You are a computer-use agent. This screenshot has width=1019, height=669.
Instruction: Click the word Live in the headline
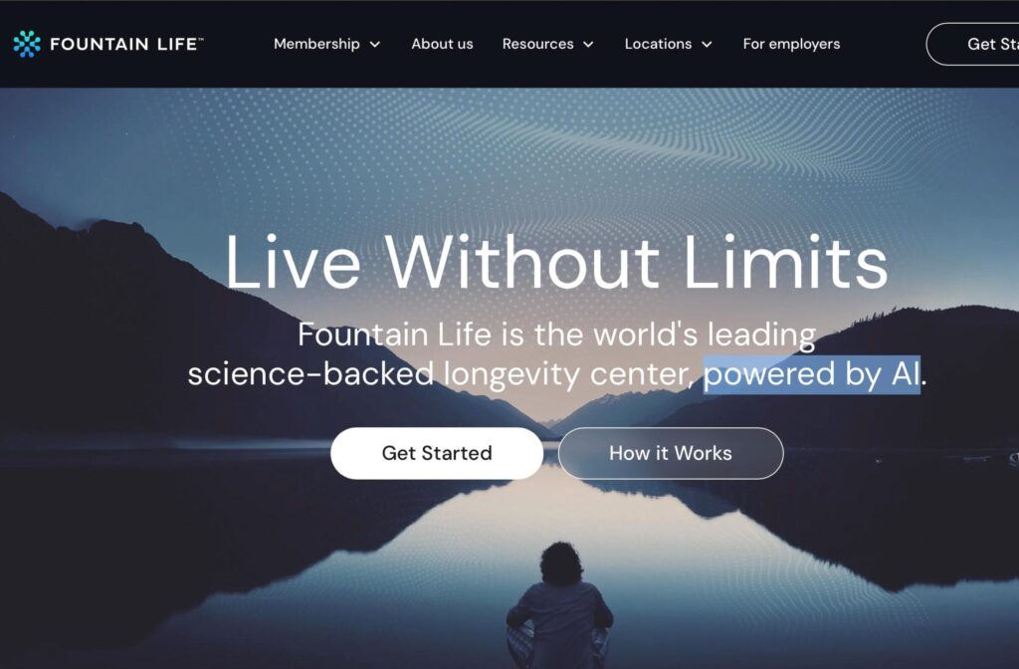(x=294, y=263)
